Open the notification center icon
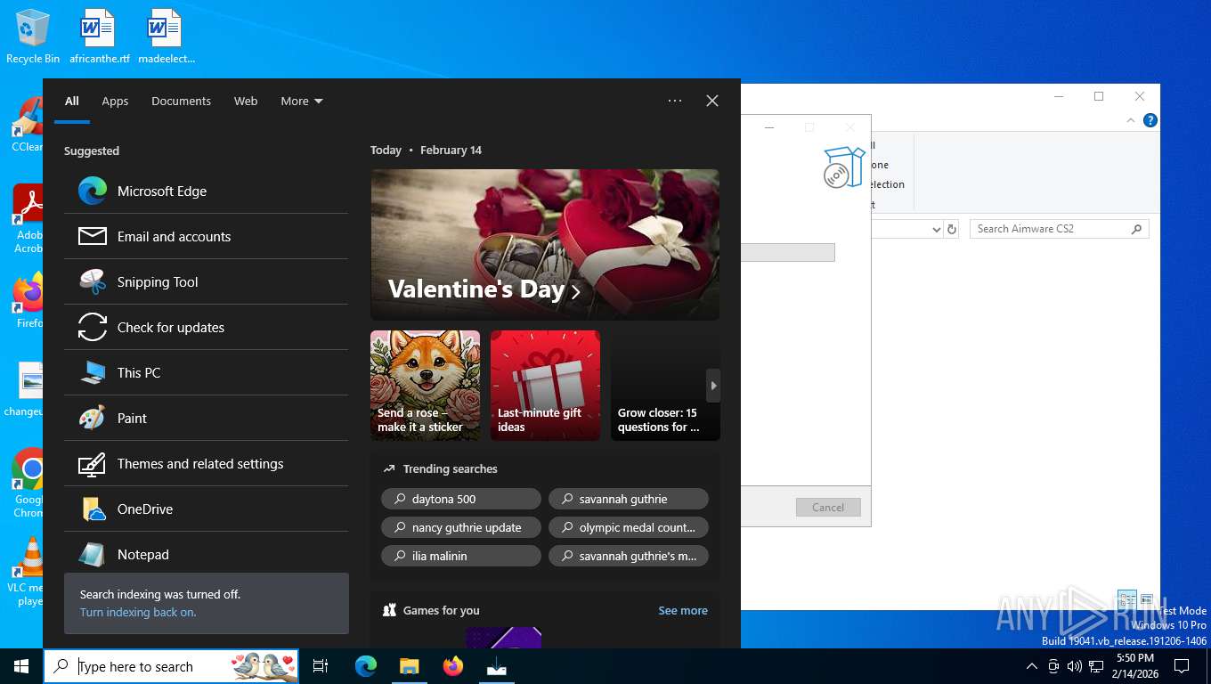This screenshot has width=1211, height=684. 1182,666
